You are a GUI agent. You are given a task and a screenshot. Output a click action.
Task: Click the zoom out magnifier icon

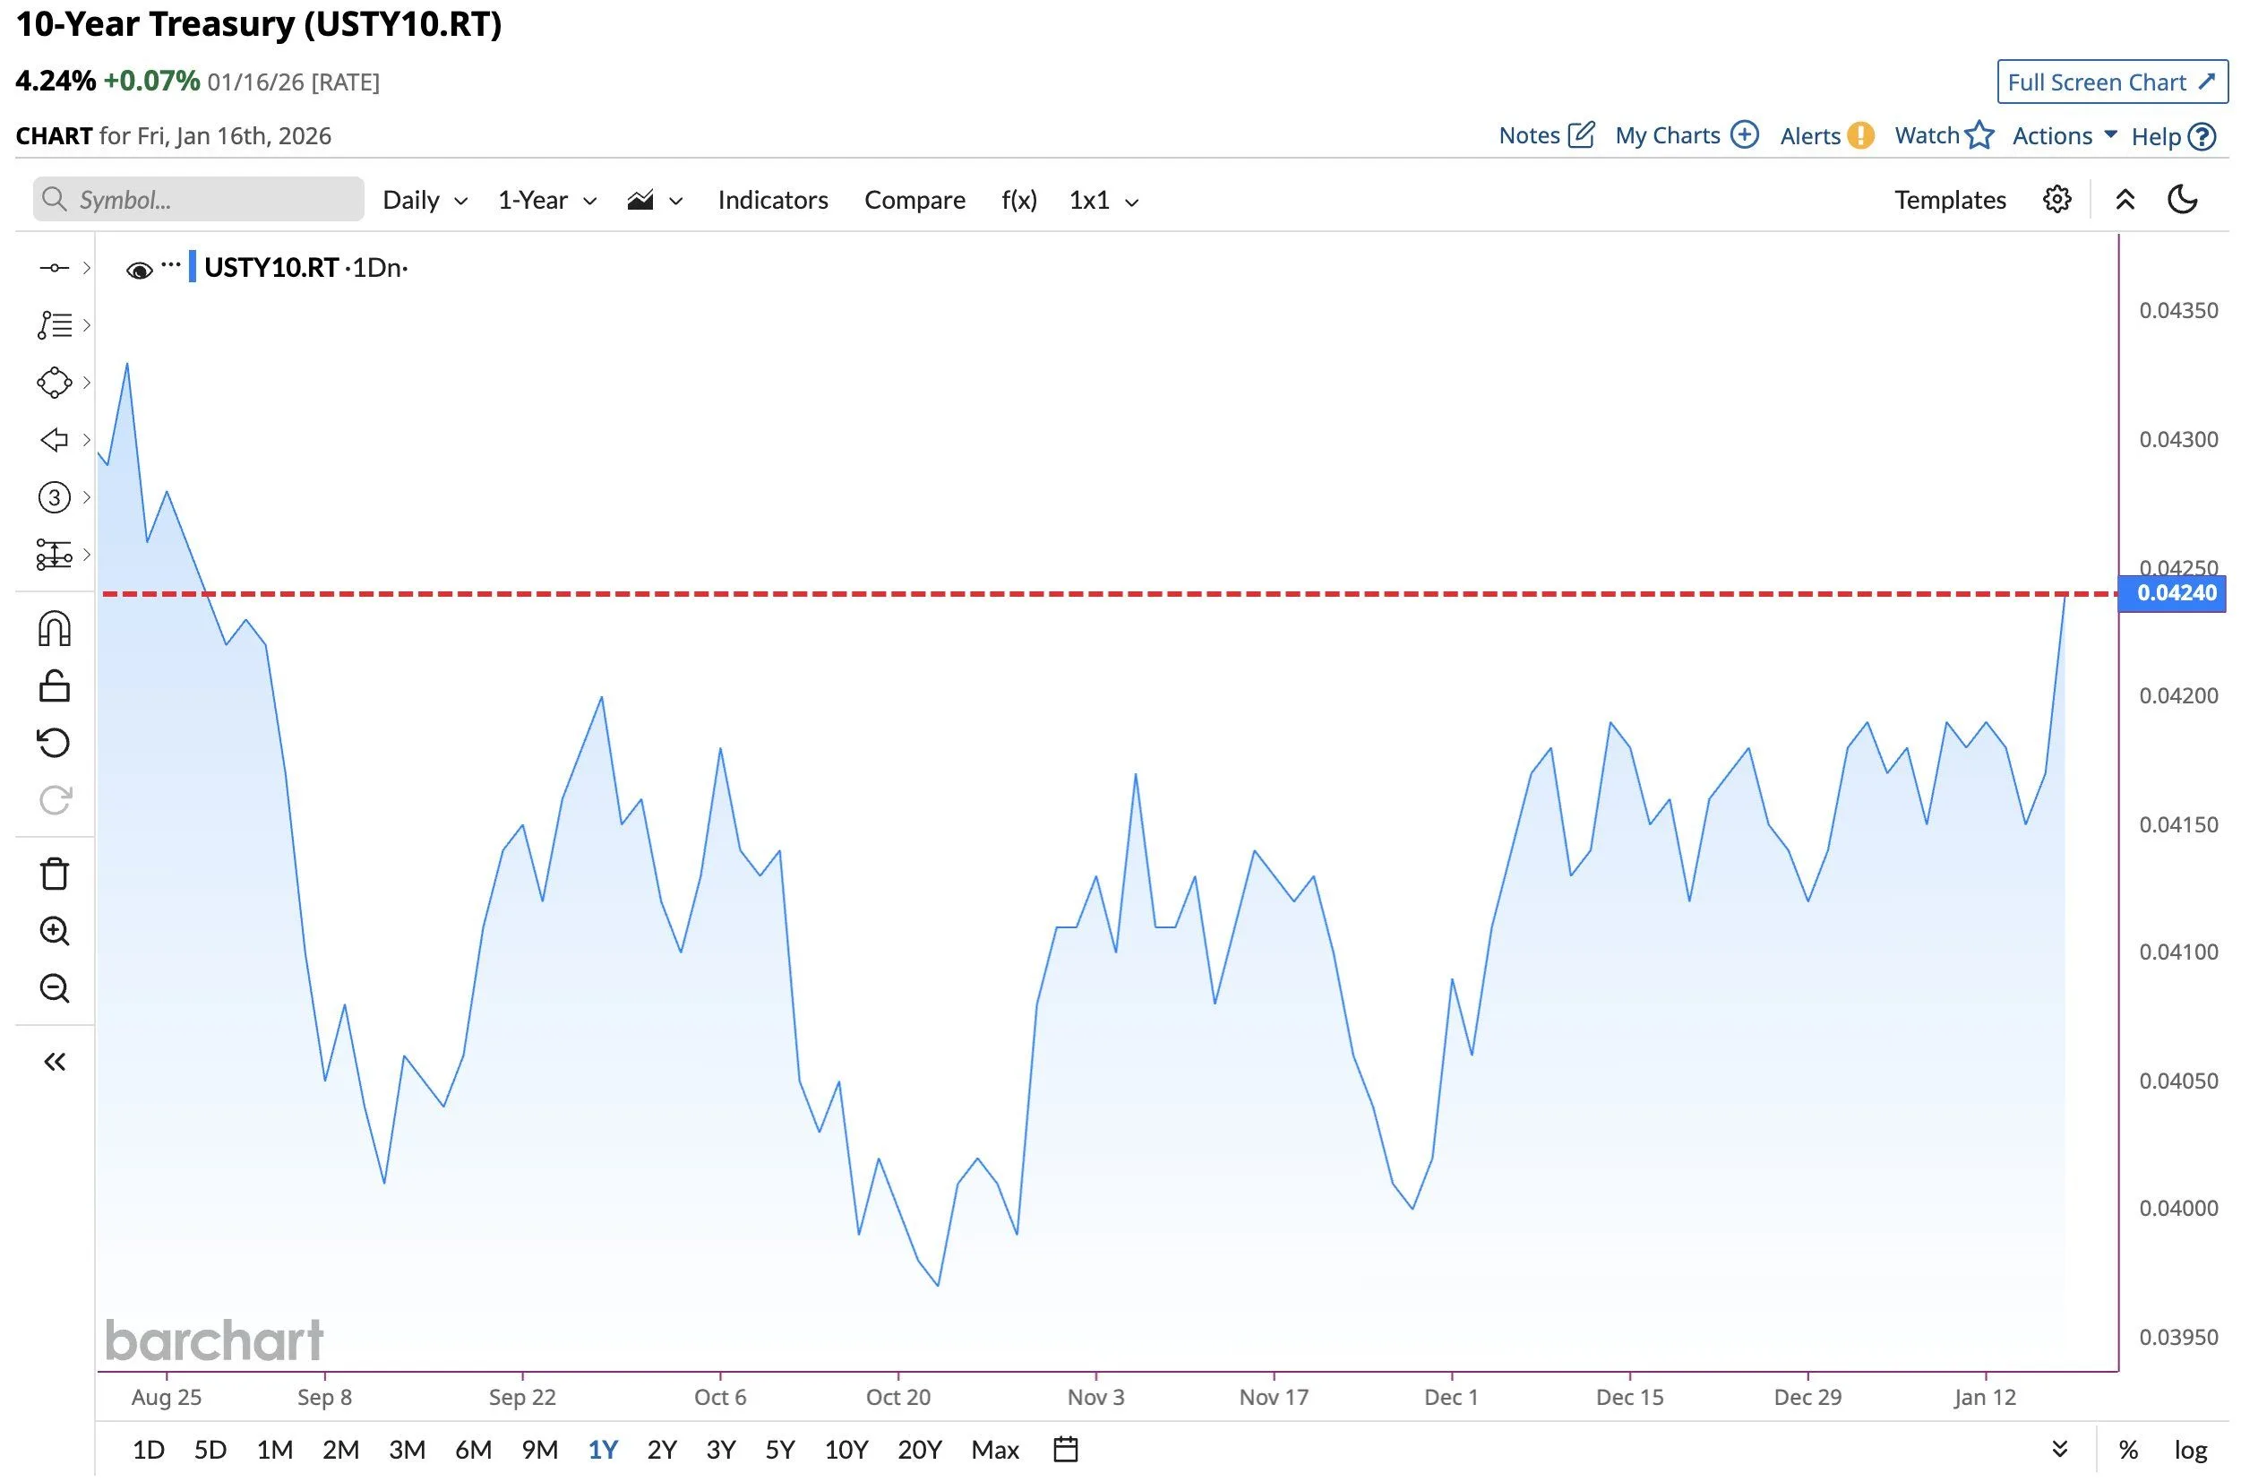coord(54,989)
